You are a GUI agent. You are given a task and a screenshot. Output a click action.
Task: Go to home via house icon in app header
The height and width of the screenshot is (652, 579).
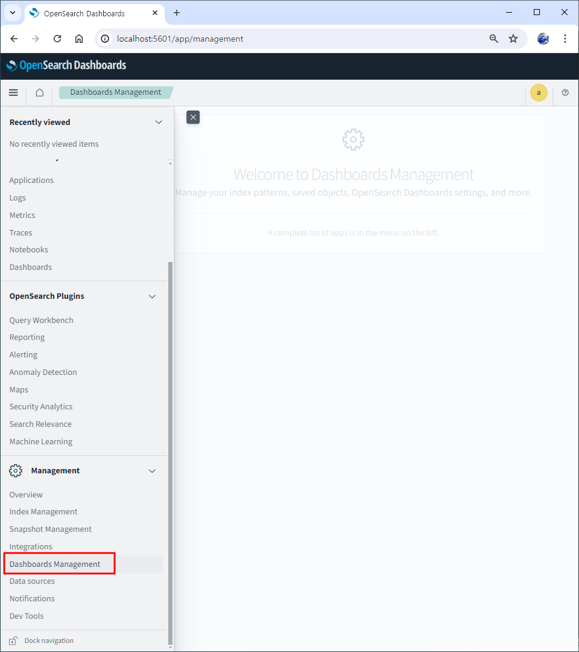coord(39,92)
